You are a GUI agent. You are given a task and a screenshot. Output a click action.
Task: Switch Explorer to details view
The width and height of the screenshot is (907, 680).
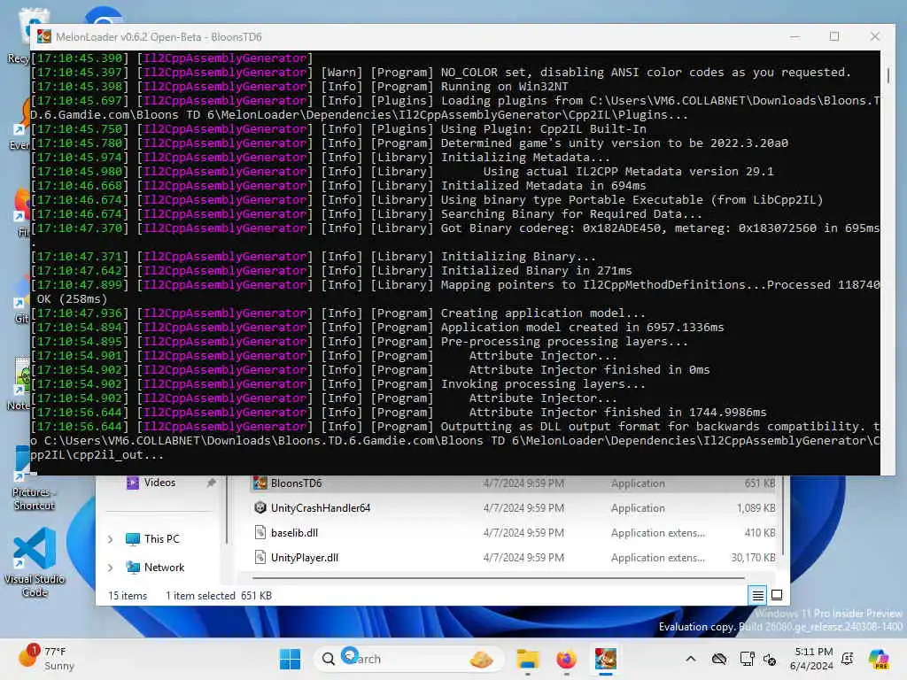point(758,595)
